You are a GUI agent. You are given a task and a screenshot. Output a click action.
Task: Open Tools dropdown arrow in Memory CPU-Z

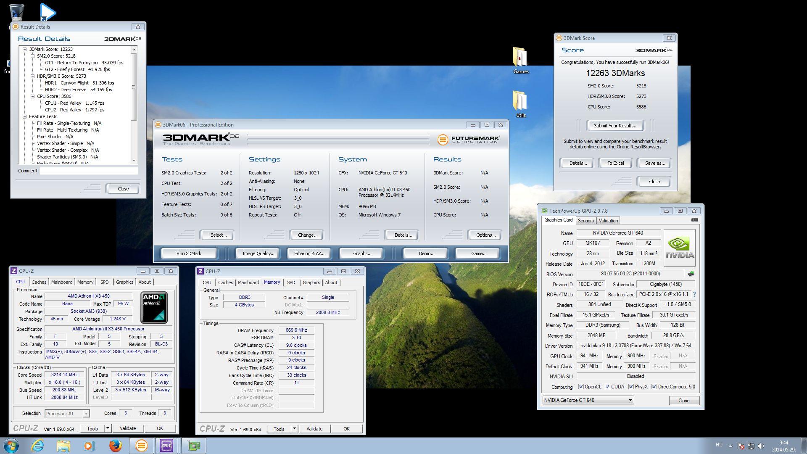pos(294,429)
